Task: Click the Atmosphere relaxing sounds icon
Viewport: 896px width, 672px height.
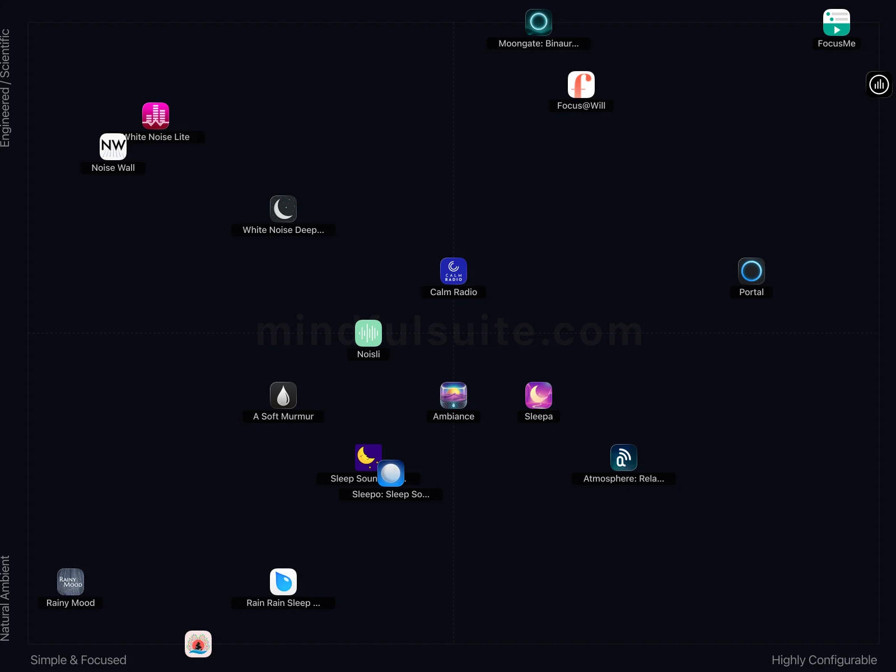Action: tap(624, 458)
